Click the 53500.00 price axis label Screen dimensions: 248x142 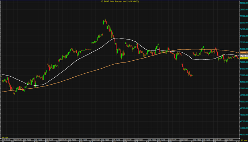pos(244,42)
